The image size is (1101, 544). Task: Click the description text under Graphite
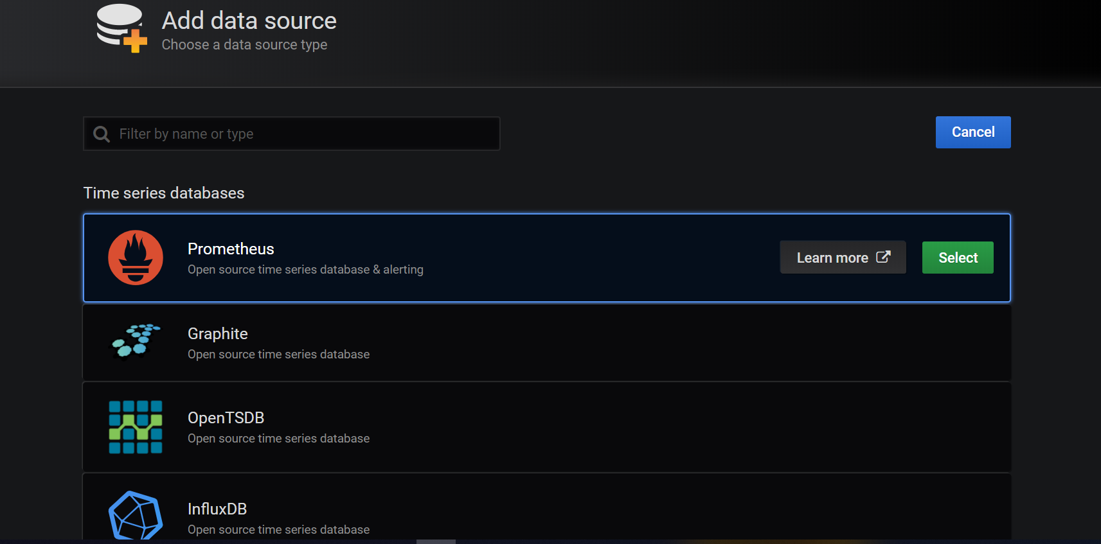279,355
